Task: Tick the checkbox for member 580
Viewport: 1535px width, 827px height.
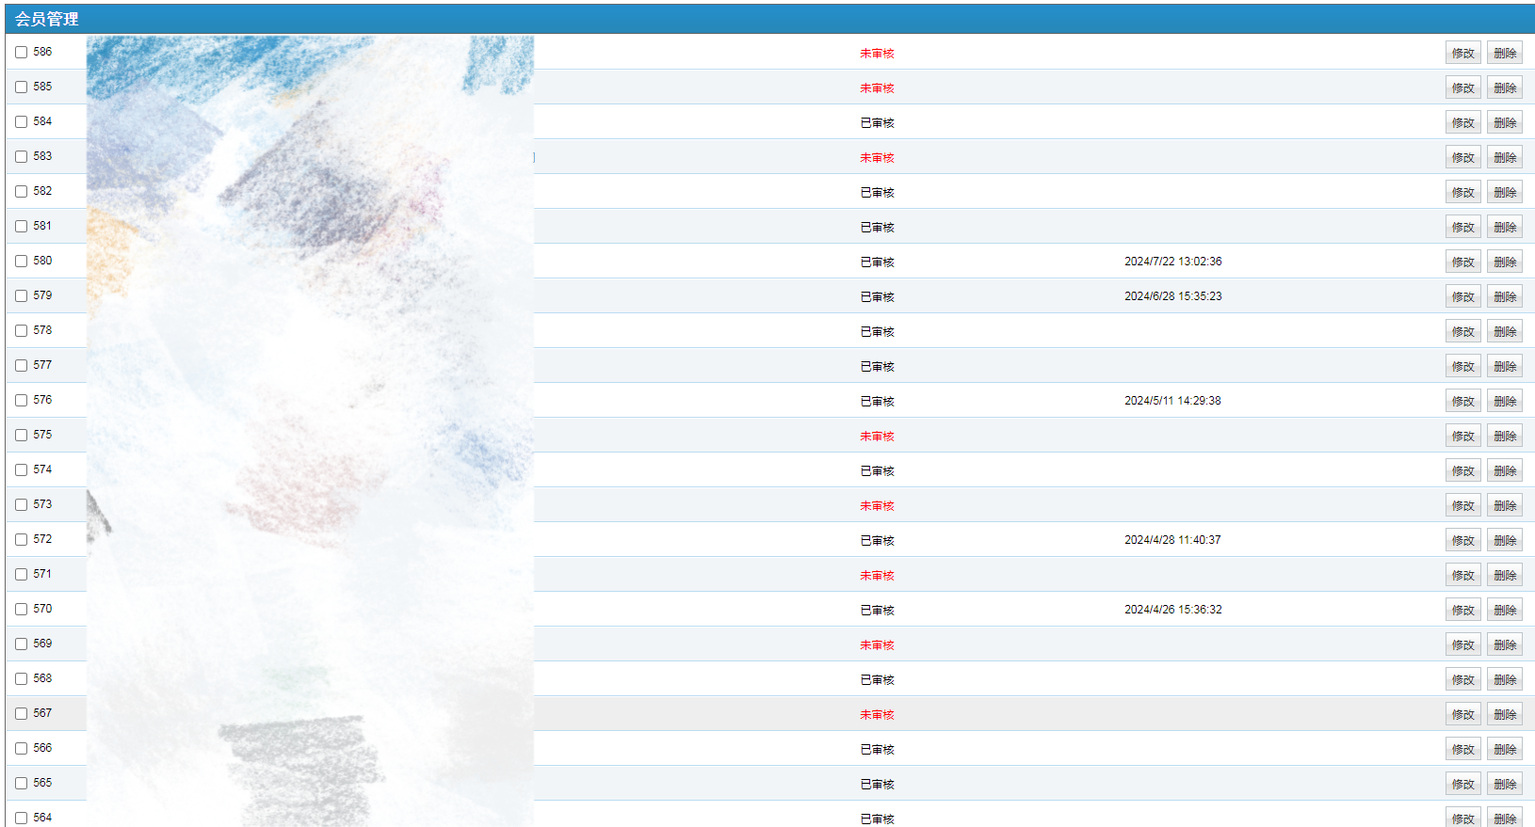Action: click(x=21, y=262)
